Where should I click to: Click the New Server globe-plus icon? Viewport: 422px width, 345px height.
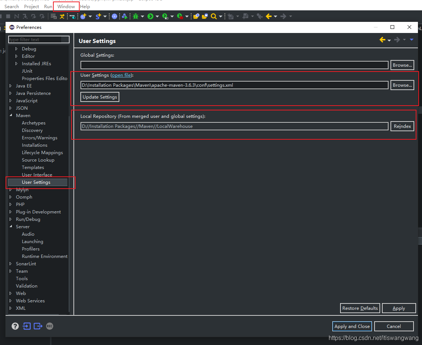click(x=83, y=16)
